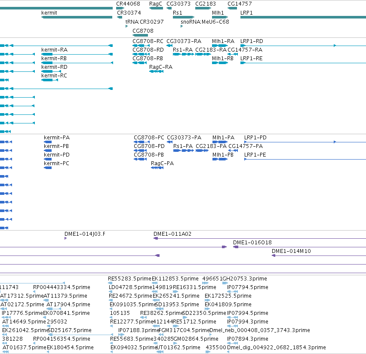The image size is (366, 354).
Task: Select the CG2183 gene bar
Action: pyautogui.click(x=203, y=8)
